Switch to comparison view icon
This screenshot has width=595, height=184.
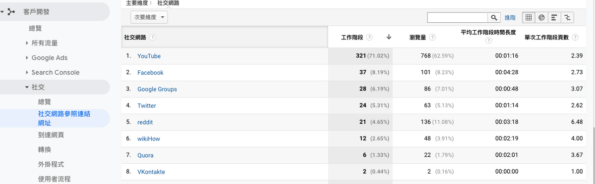pos(567,17)
